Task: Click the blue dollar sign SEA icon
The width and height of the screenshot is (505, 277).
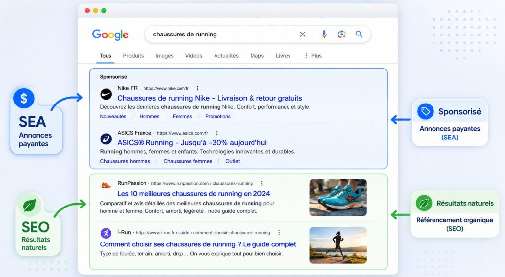Action: 24,99
